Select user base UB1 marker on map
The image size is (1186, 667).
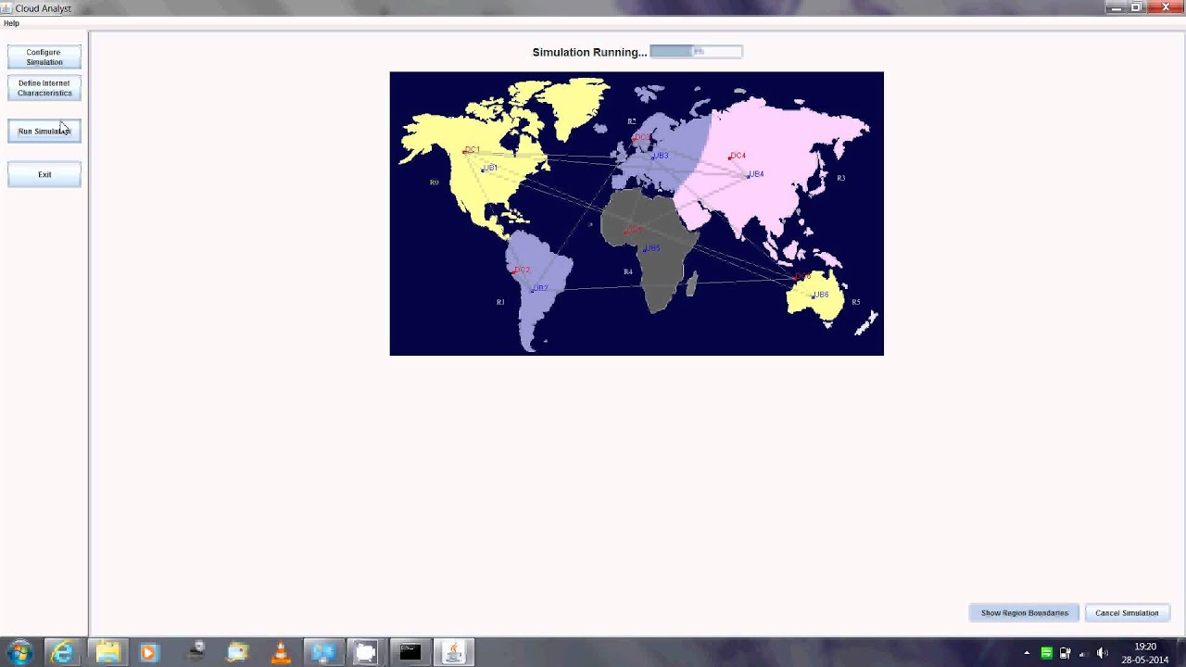489,169
